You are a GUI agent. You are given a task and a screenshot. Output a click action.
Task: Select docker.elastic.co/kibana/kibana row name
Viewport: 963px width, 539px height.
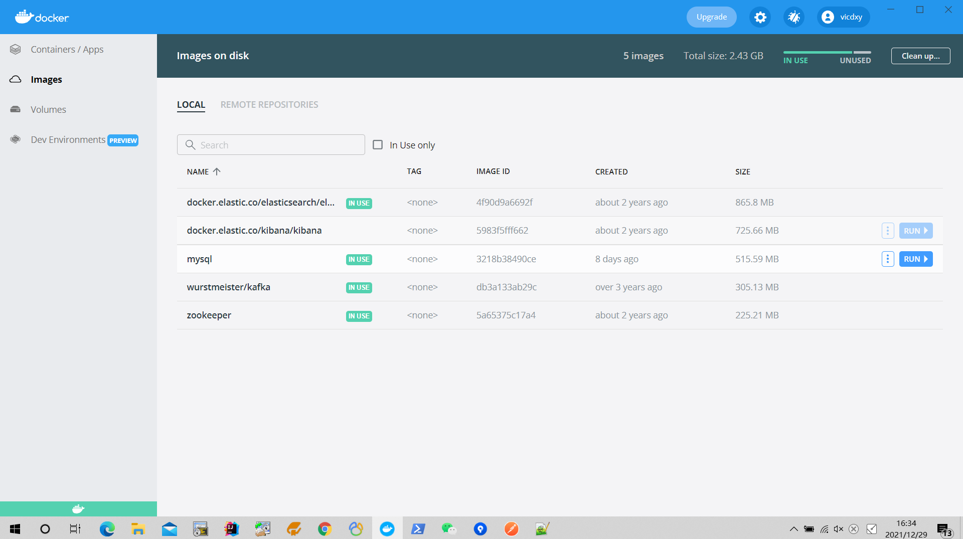254,231
